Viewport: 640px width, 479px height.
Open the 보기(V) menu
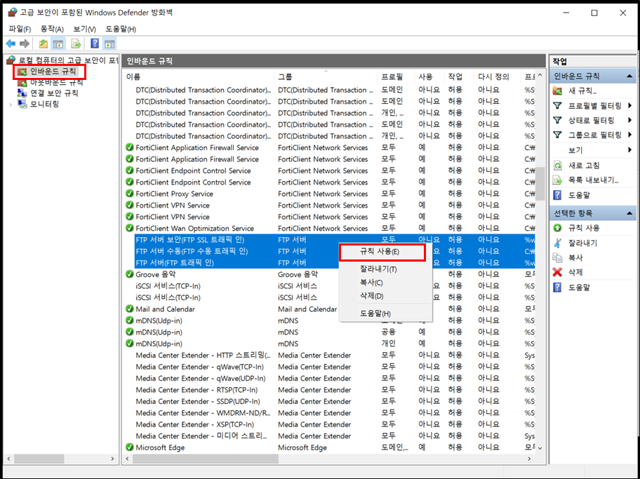(84, 29)
